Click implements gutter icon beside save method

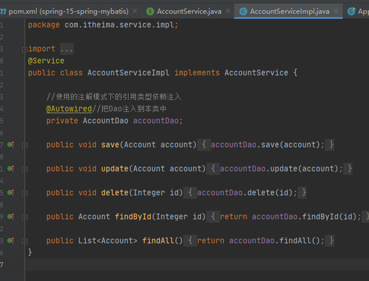pos(10,145)
